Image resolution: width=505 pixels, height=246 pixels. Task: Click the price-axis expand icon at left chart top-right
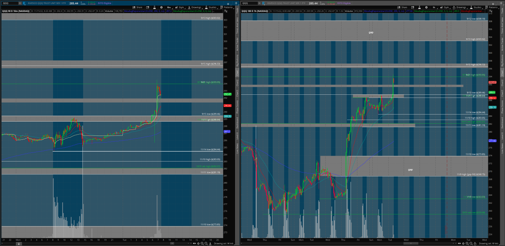click(226, 12)
